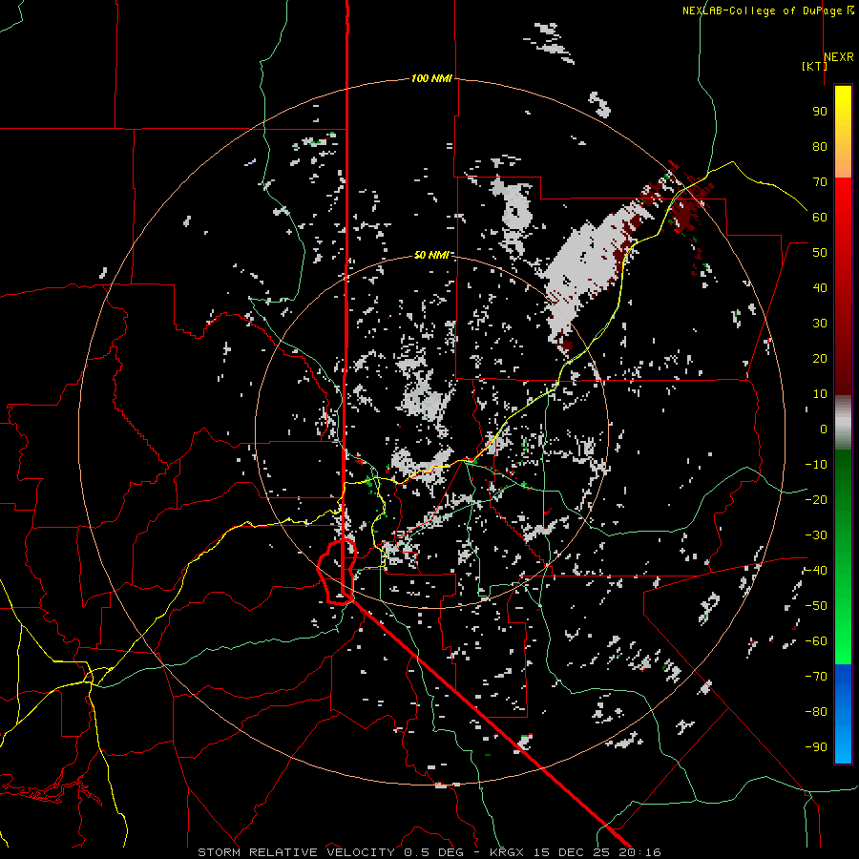Screen dimensions: 859x859
Task: Click the -50 value on the velocity scale
Action: (x=816, y=606)
